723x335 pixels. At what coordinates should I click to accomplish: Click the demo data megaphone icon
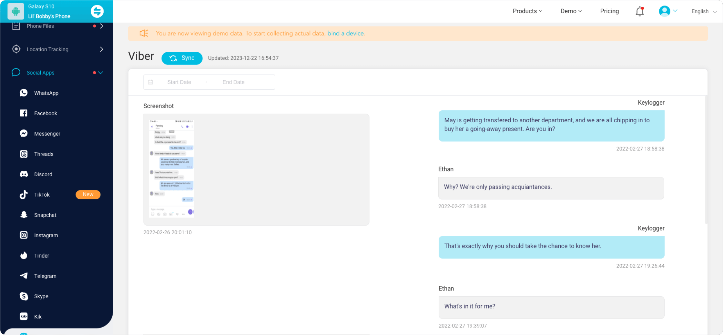[x=144, y=33]
